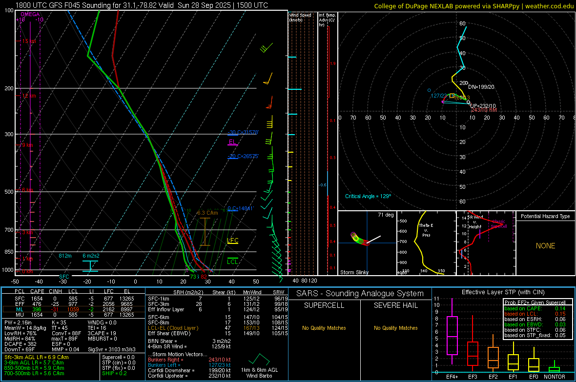This screenshot has width=576, height=382.
Task: Click the Inf. Temp. Adv. panel header
Action: pyautogui.click(x=327, y=20)
